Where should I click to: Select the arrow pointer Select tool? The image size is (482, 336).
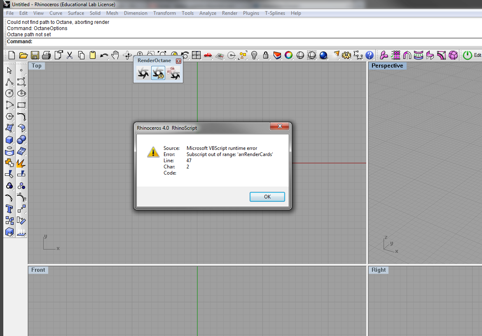click(9, 70)
